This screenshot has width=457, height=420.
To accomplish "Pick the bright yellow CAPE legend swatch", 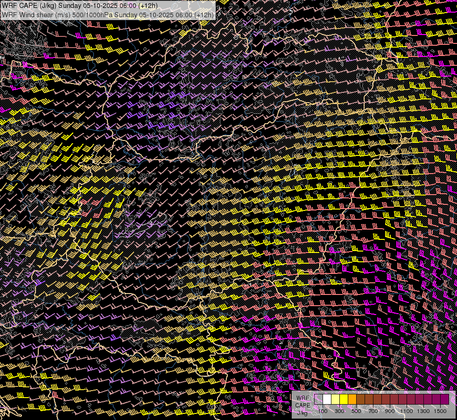I will pos(344,399).
